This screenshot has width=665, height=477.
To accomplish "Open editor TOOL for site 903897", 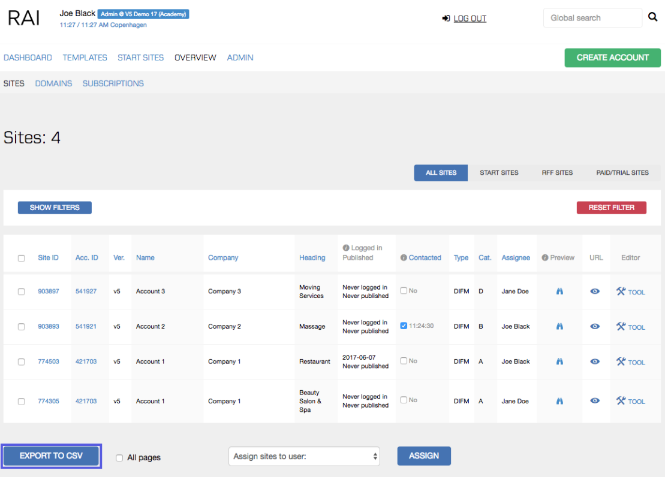I will coord(631,291).
